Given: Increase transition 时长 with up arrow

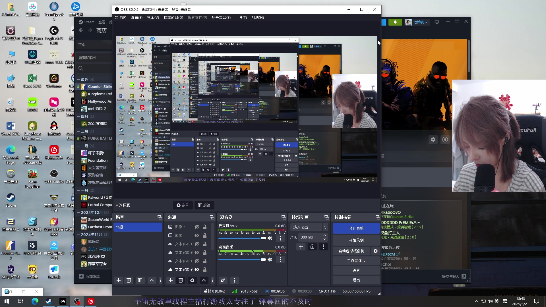Looking at the screenshot, I should click(325, 235).
